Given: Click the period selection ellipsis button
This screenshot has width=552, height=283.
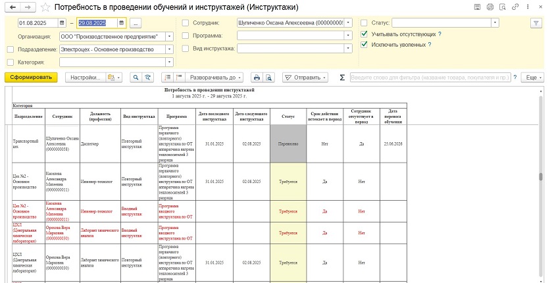Looking at the screenshot, I should 136,23.
